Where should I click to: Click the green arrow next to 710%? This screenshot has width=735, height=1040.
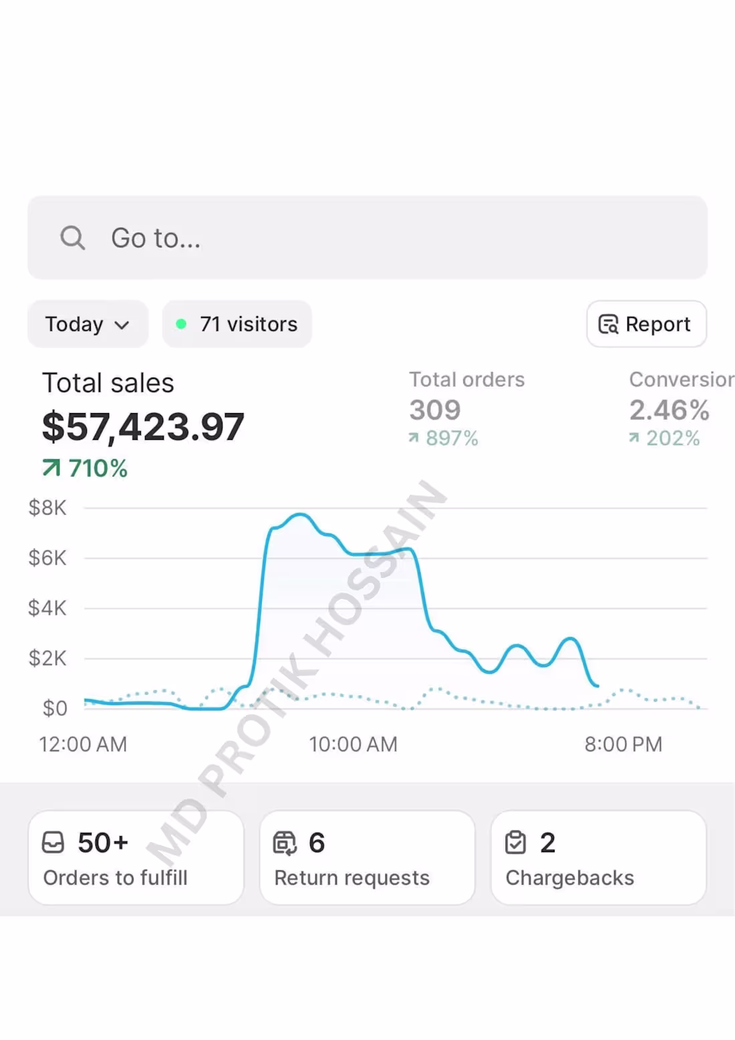pos(51,467)
